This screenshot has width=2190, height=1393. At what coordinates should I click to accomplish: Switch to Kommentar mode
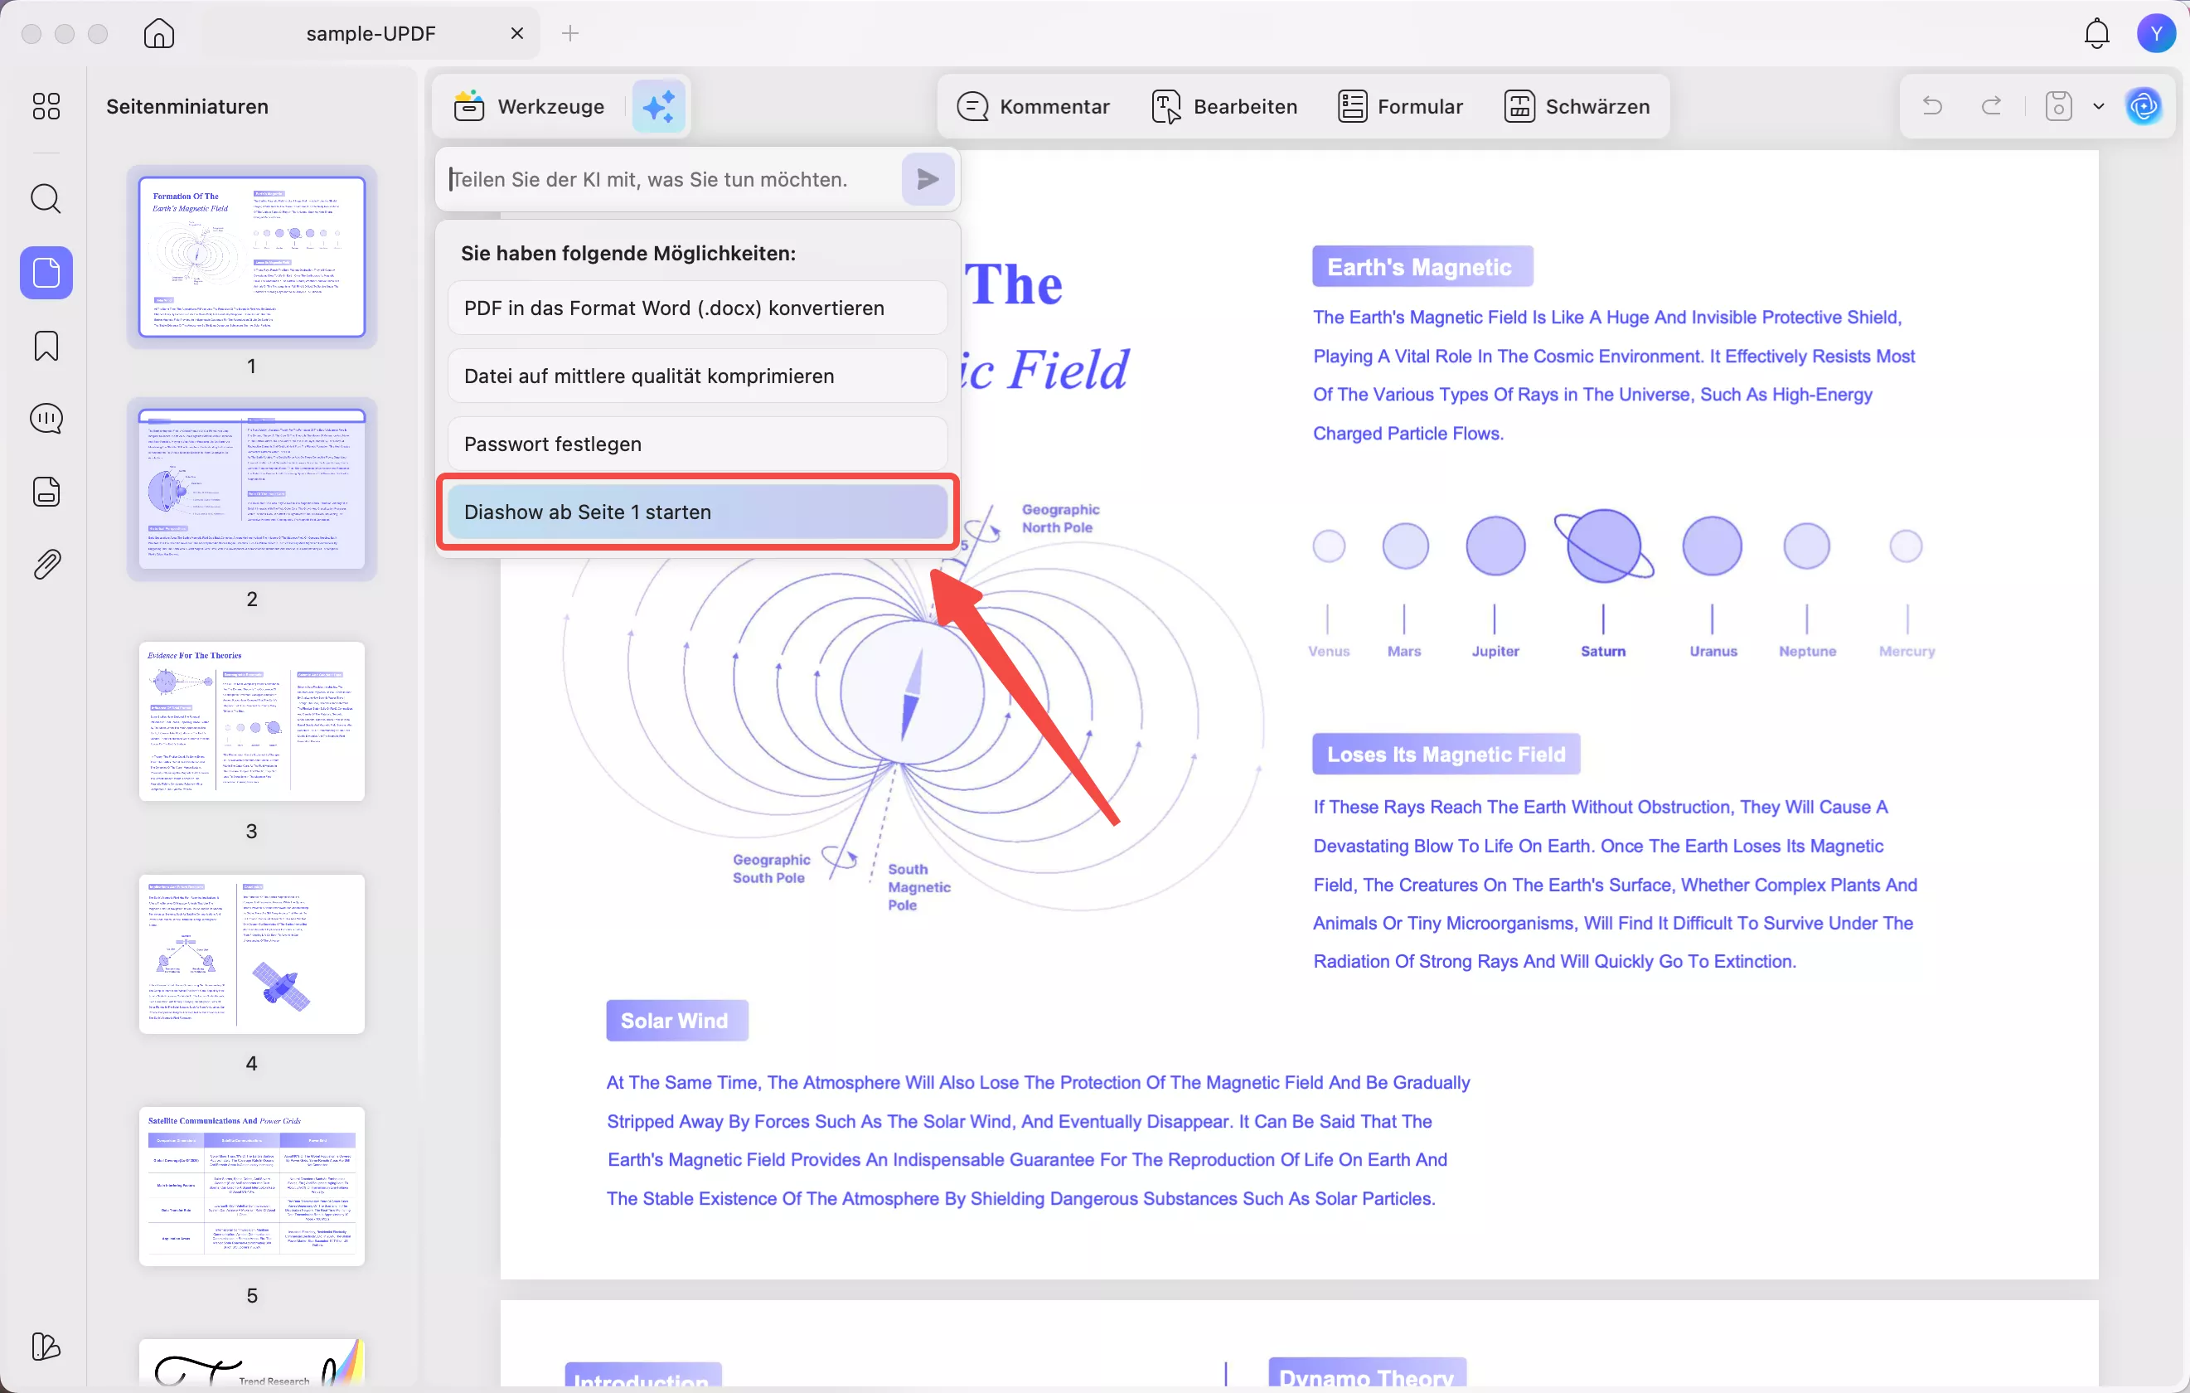click(1033, 106)
